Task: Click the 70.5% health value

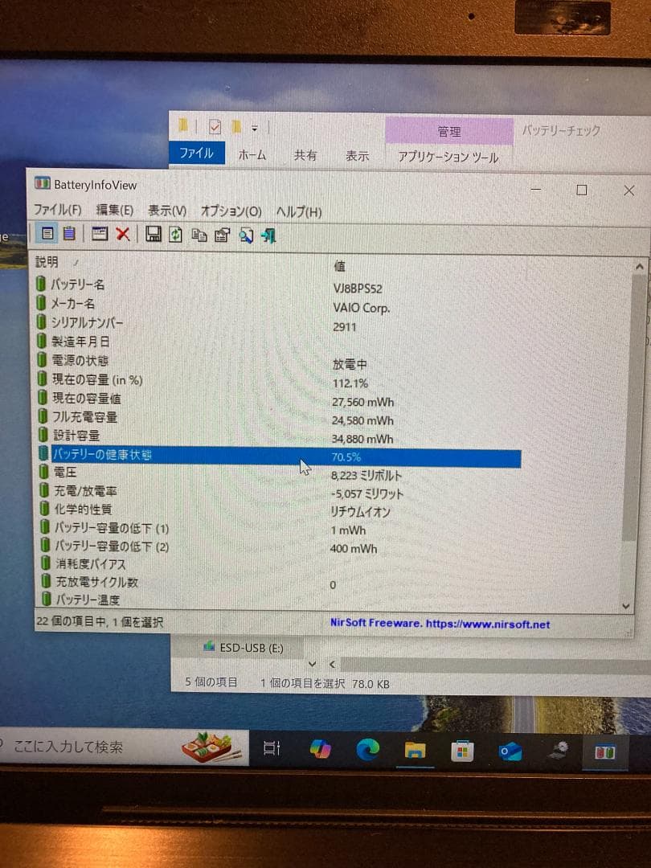Action: pos(346,457)
